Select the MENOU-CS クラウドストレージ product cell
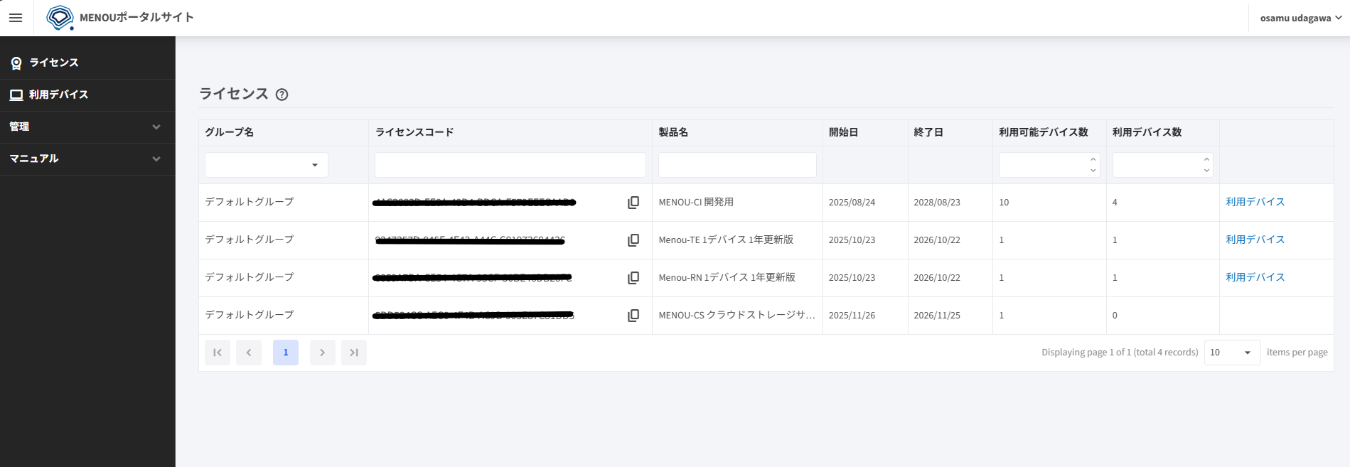The height and width of the screenshot is (467, 1350). pos(736,316)
